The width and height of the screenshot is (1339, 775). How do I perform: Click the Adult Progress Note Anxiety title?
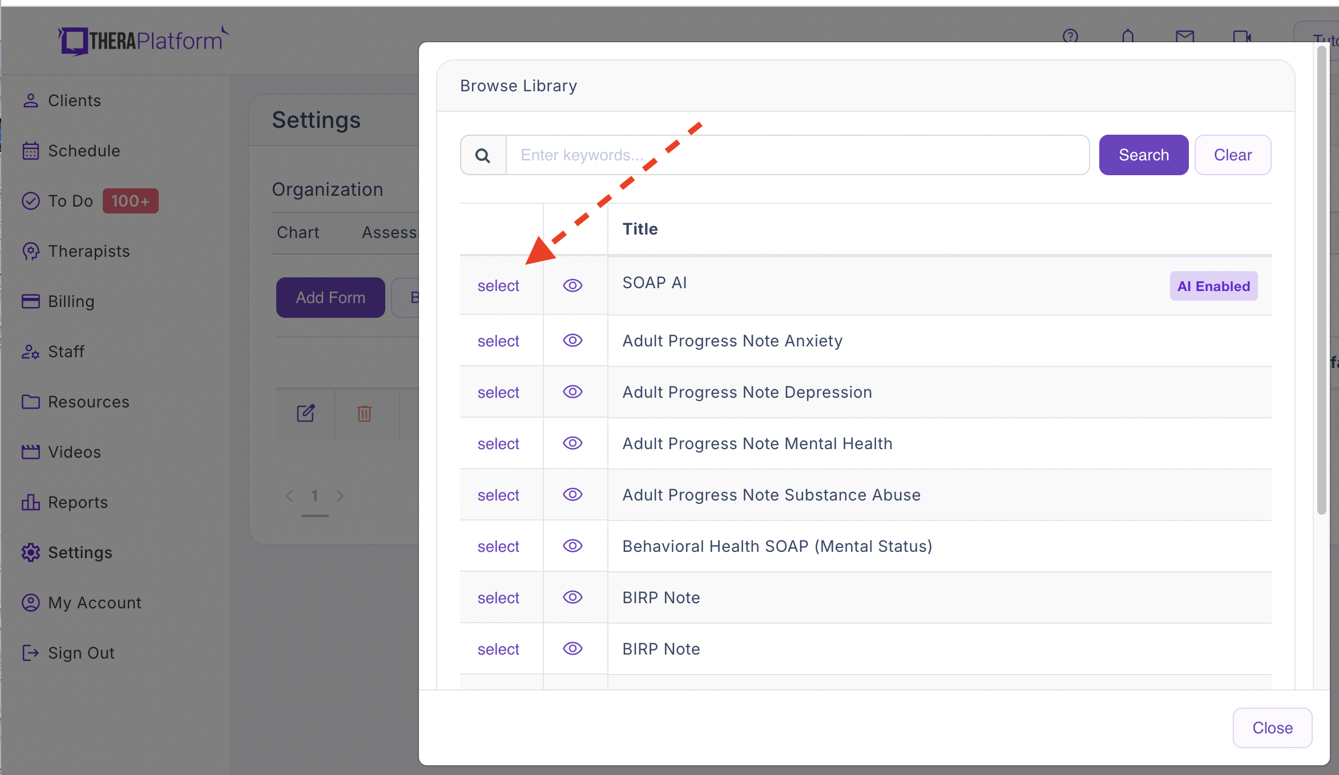[732, 341]
